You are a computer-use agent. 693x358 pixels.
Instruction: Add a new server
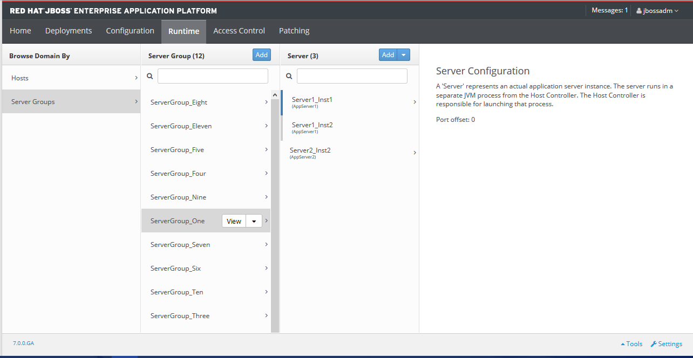click(x=388, y=55)
